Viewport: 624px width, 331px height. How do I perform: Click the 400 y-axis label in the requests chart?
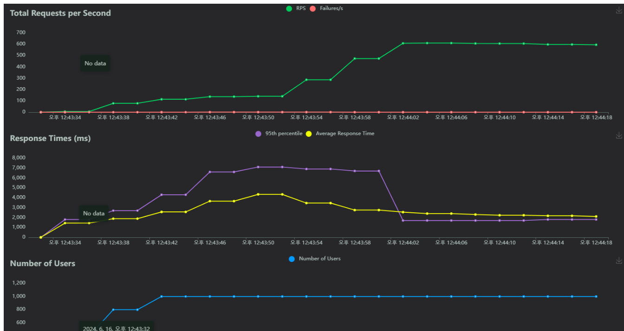click(x=20, y=67)
